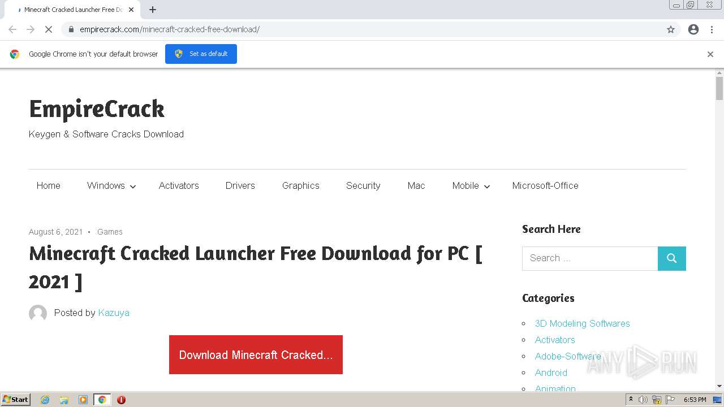Open the file explorer taskbar icon
The height and width of the screenshot is (407, 724).
64,400
